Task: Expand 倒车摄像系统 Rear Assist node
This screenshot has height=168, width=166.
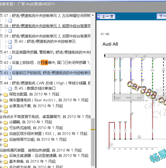Action: 1,100
